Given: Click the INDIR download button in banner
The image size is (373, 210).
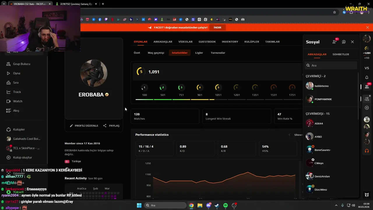Looking at the screenshot, I should pyautogui.click(x=217, y=27).
